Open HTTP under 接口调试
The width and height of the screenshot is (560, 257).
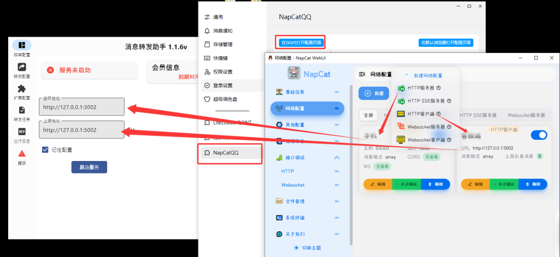pos(307,171)
